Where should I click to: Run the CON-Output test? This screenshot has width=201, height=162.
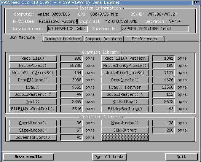(x=125, y=130)
